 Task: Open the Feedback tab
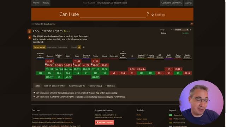(110, 86)
